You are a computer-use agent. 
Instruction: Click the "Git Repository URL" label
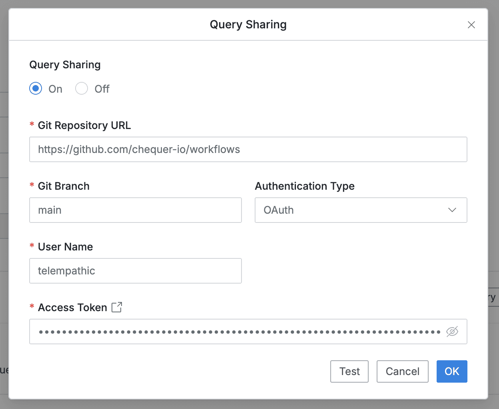[84, 125]
